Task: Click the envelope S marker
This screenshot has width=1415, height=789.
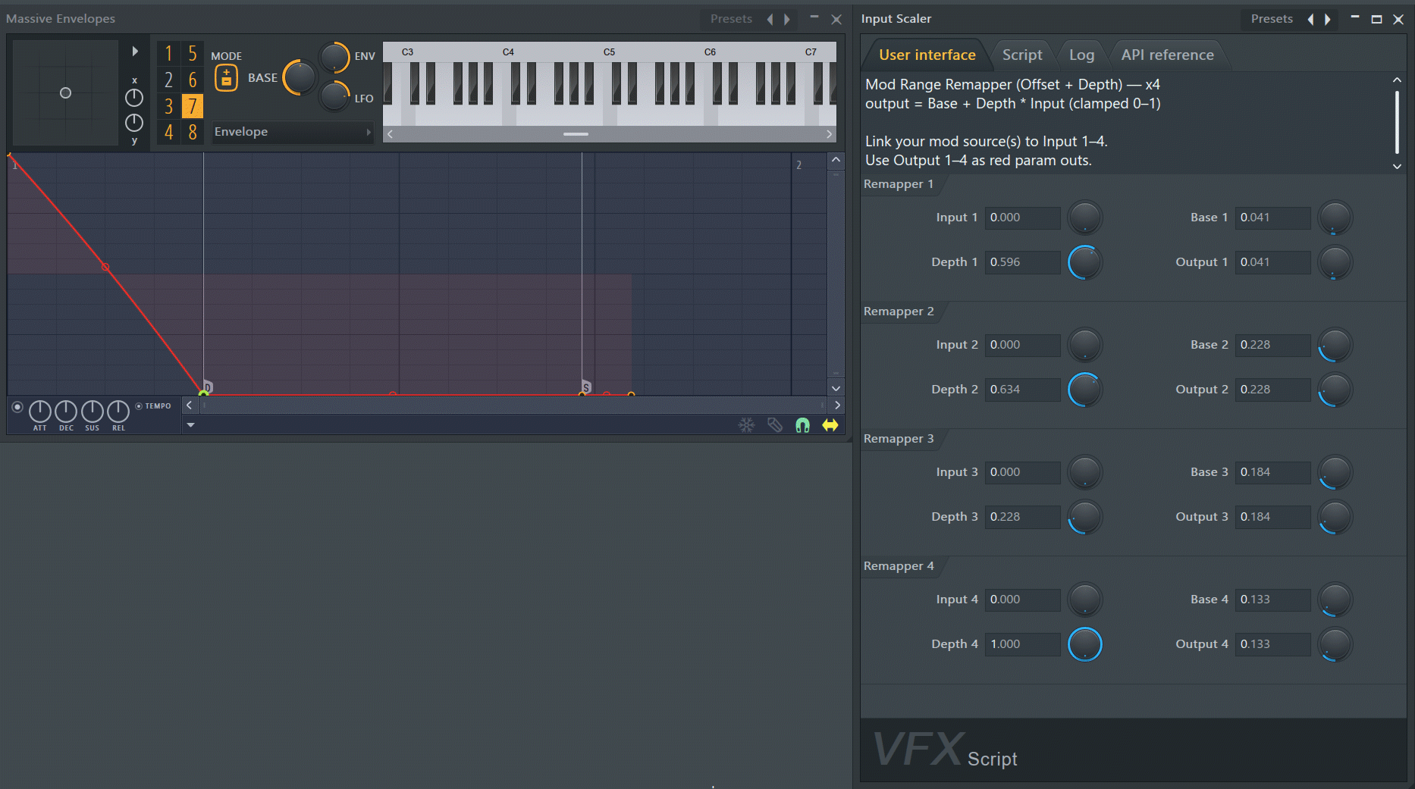Action: coord(586,387)
